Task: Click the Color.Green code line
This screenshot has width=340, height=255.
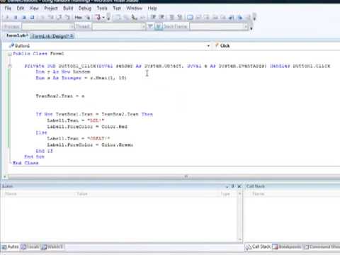Action: coord(90,144)
